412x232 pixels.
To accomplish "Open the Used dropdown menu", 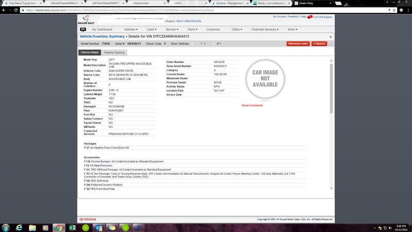I will [151, 29].
